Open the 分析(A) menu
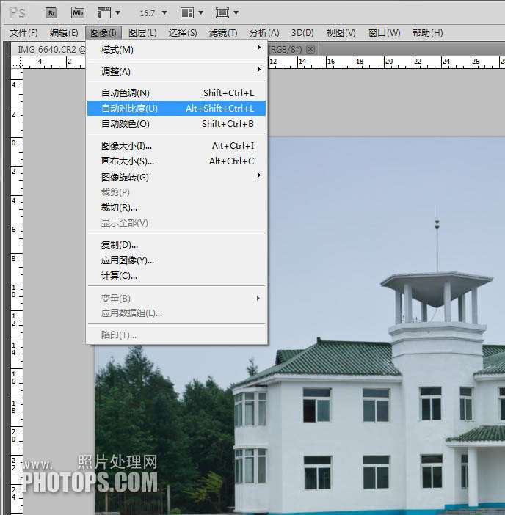This screenshot has width=505, height=515. (264, 33)
